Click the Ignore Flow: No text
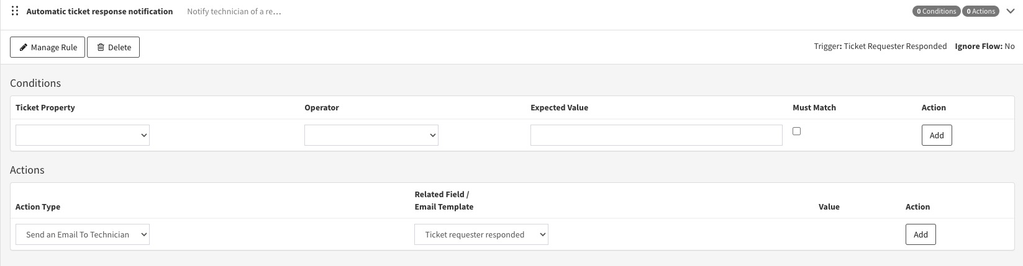The image size is (1023, 266). tap(985, 46)
